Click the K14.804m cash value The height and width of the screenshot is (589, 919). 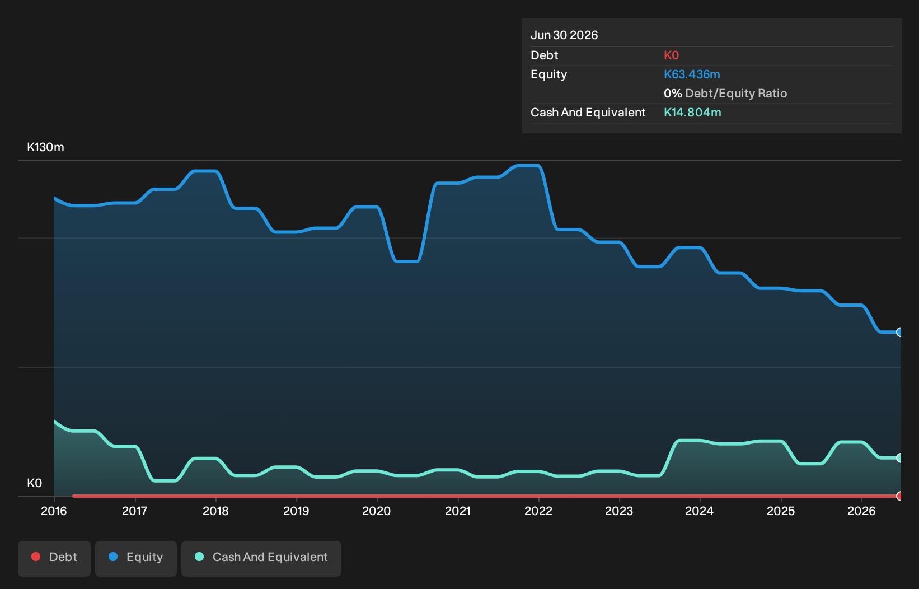point(692,113)
